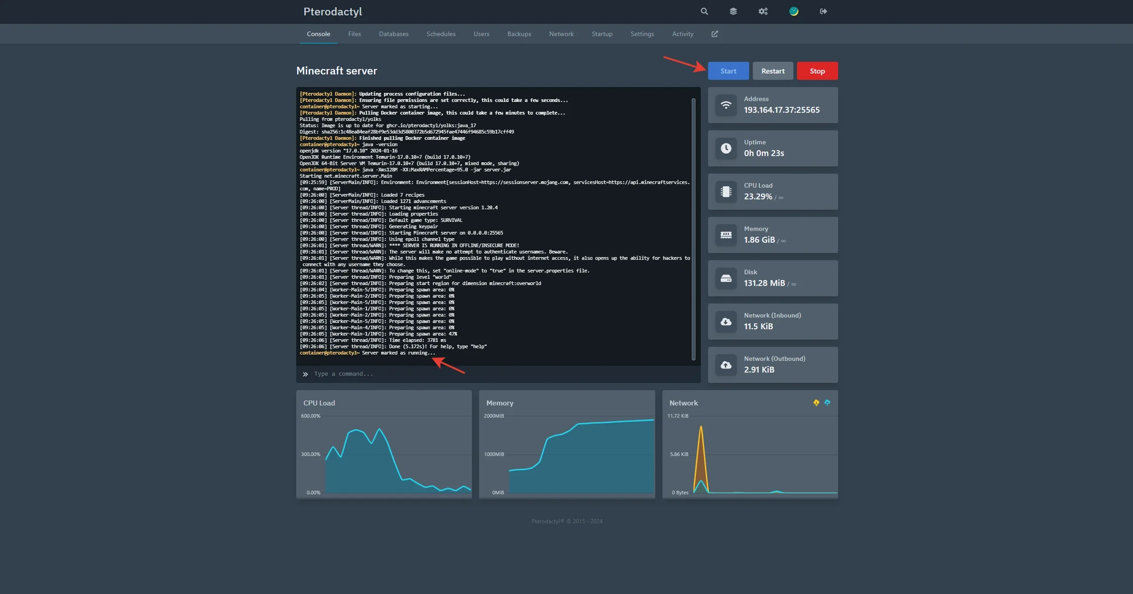
Task: Click the outbound value 2.91 KiB
Action: coord(759,370)
